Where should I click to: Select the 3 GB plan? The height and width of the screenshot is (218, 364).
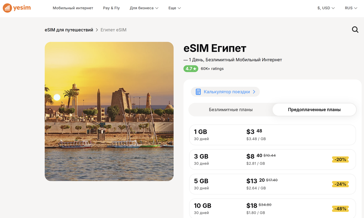point(272,160)
